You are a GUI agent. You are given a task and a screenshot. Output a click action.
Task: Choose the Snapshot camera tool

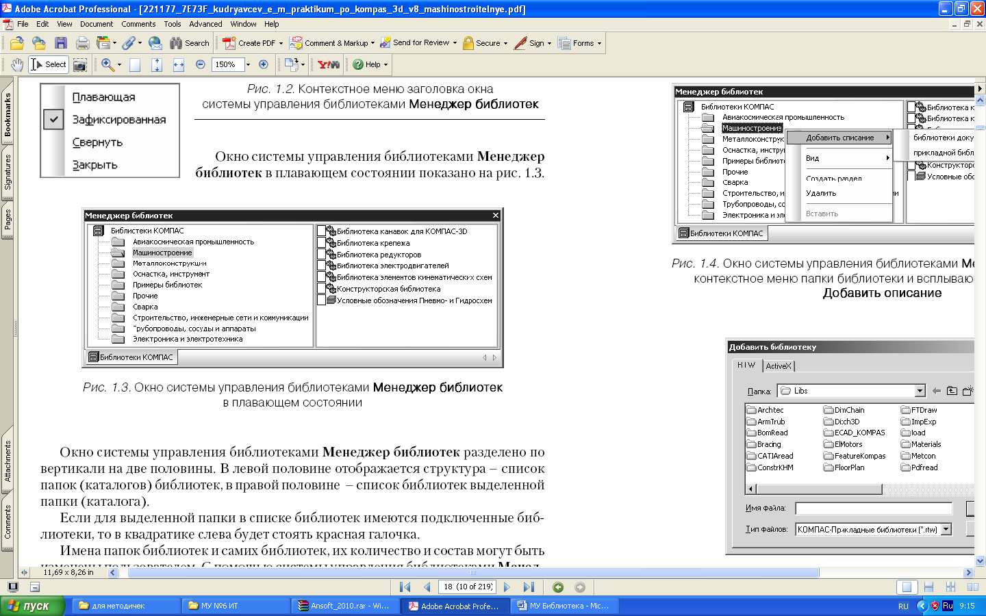[x=80, y=64]
